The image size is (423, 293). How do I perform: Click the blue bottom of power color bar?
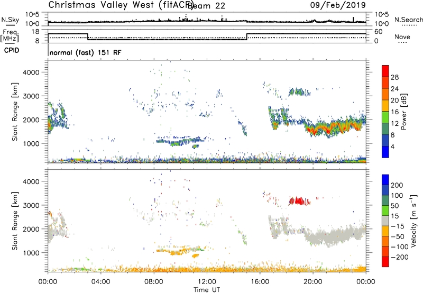[385, 152]
